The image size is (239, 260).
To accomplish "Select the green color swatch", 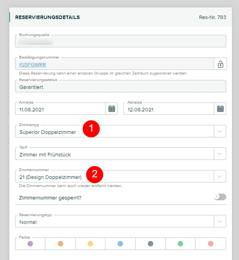I will 180,244.
